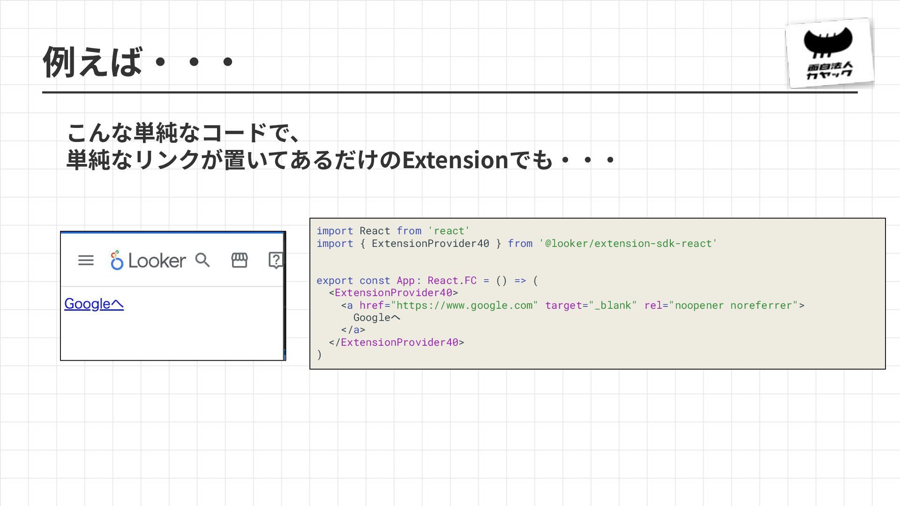
Task: Click the rel="noopener noreferrer" attribute
Action: point(721,305)
